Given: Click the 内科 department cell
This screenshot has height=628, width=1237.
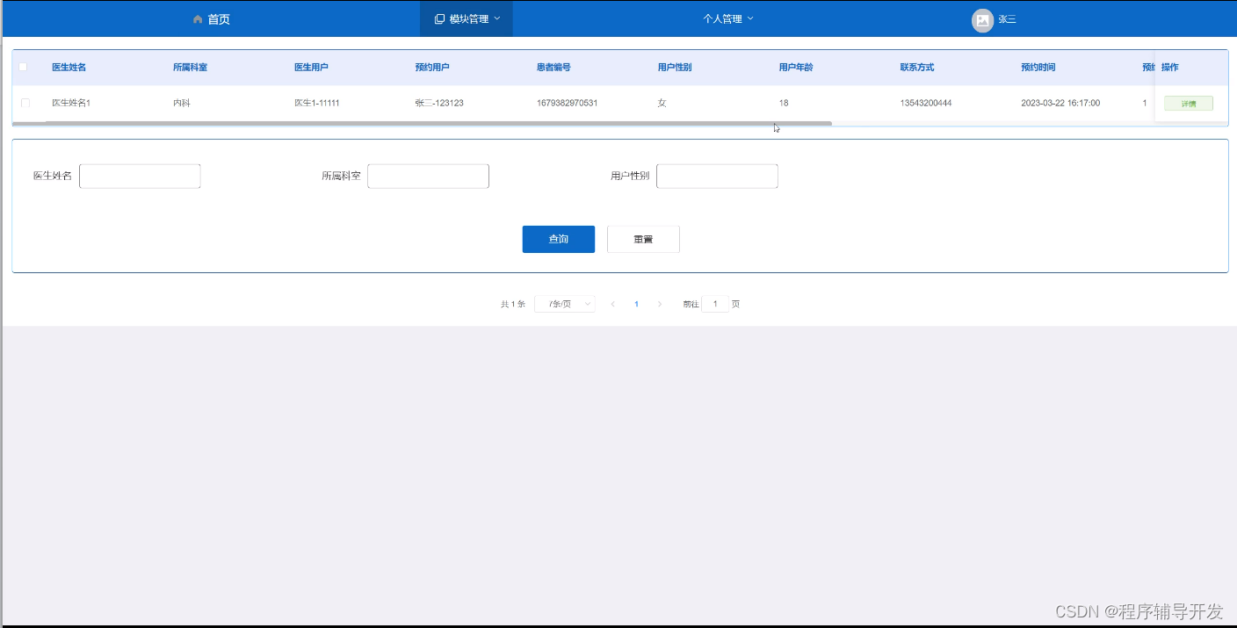Looking at the screenshot, I should (x=182, y=103).
